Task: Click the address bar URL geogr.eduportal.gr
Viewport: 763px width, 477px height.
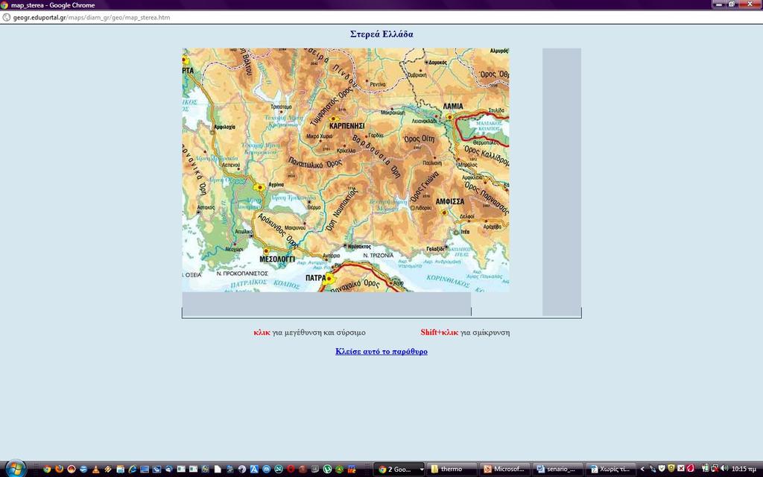Action: 92,18
